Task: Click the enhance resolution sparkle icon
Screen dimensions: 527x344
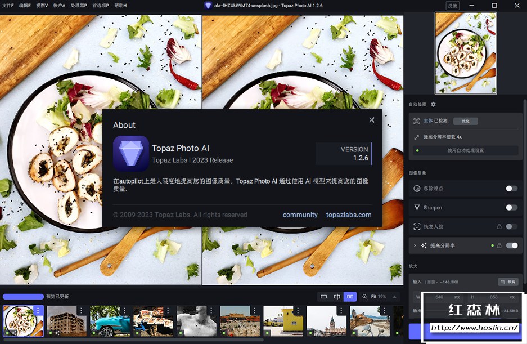Action: coord(424,245)
